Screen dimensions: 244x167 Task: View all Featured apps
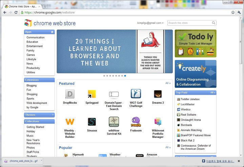point(168,83)
